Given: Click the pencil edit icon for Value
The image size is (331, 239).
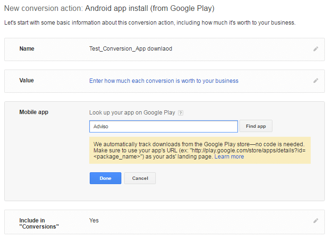Looking at the screenshot, I should pos(315,80).
